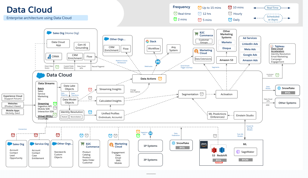Click the 3P Systems box
The width and height of the screenshot is (308, 178).
150,160
